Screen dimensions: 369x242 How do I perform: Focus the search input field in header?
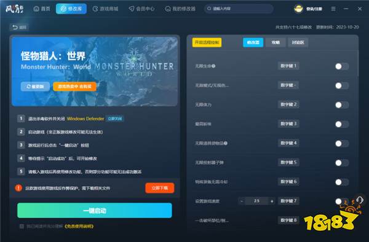[239, 9]
